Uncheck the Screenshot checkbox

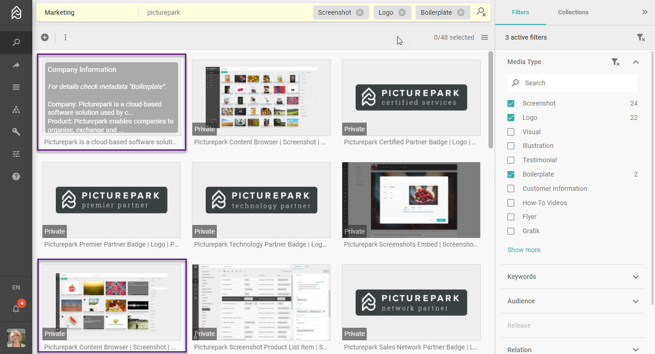coord(511,103)
